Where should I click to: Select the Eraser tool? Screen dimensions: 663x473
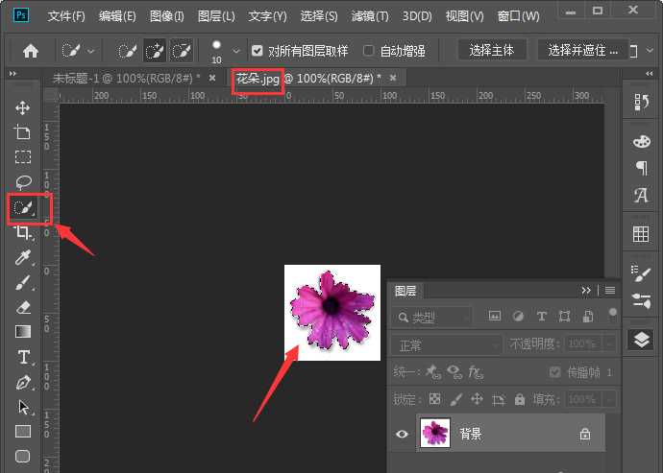point(22,307)
